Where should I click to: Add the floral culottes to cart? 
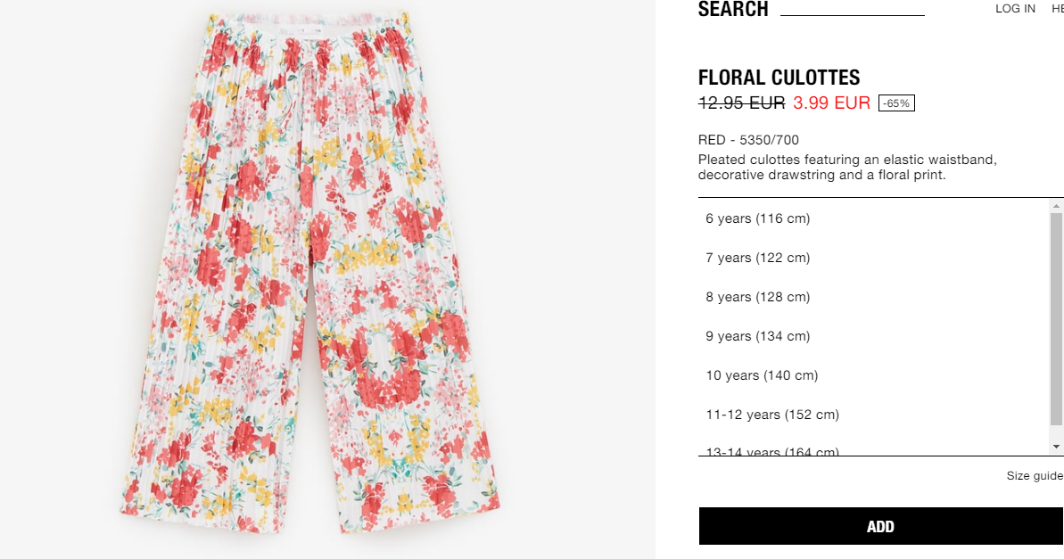[x=881, y=526]
